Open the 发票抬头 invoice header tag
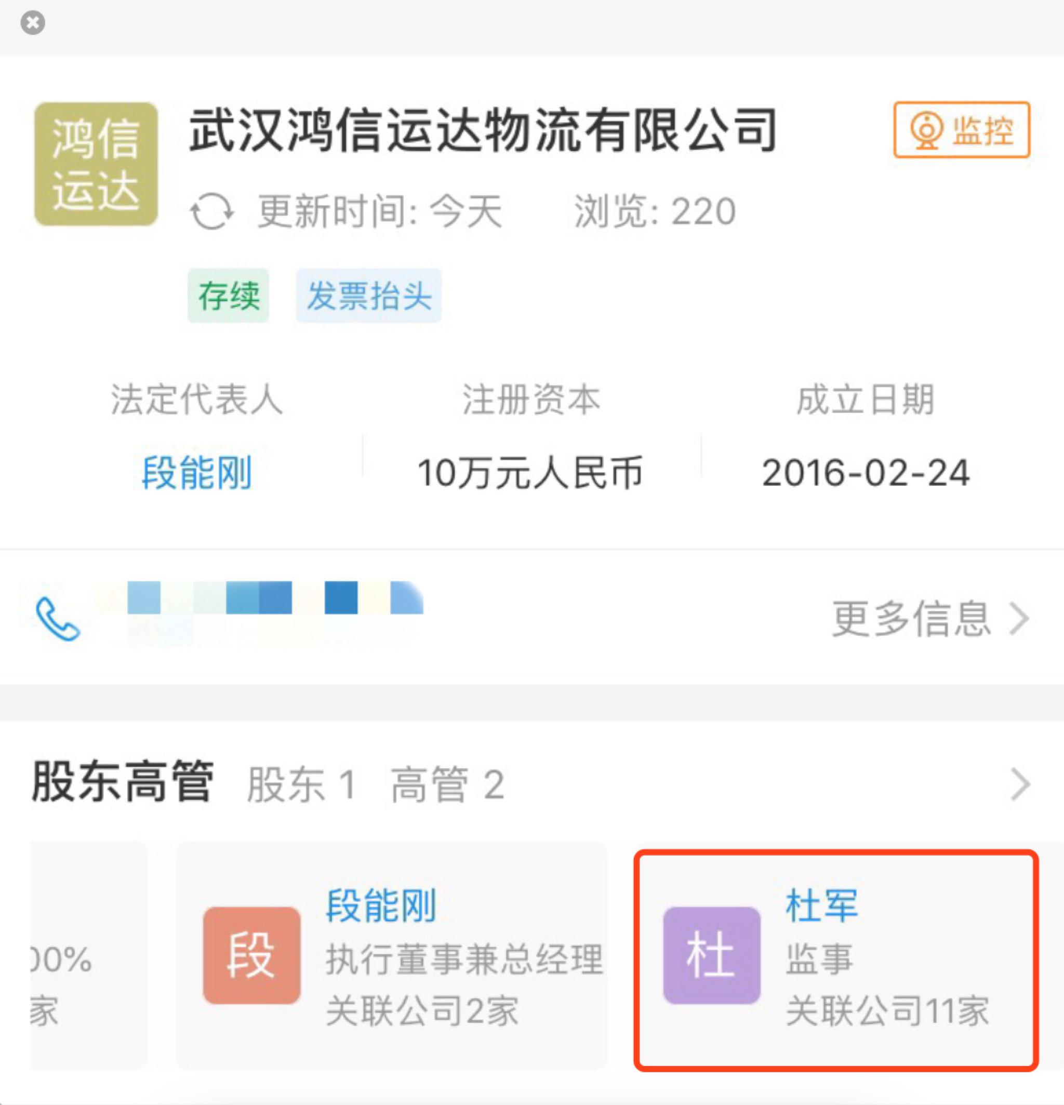Image resolution: width=1064 pixels, height=1105 pixels. tap(369, 296)
